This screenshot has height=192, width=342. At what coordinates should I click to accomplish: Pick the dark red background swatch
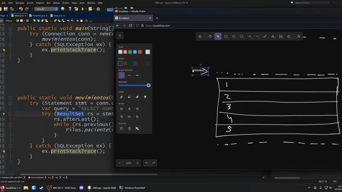point(125,63)
